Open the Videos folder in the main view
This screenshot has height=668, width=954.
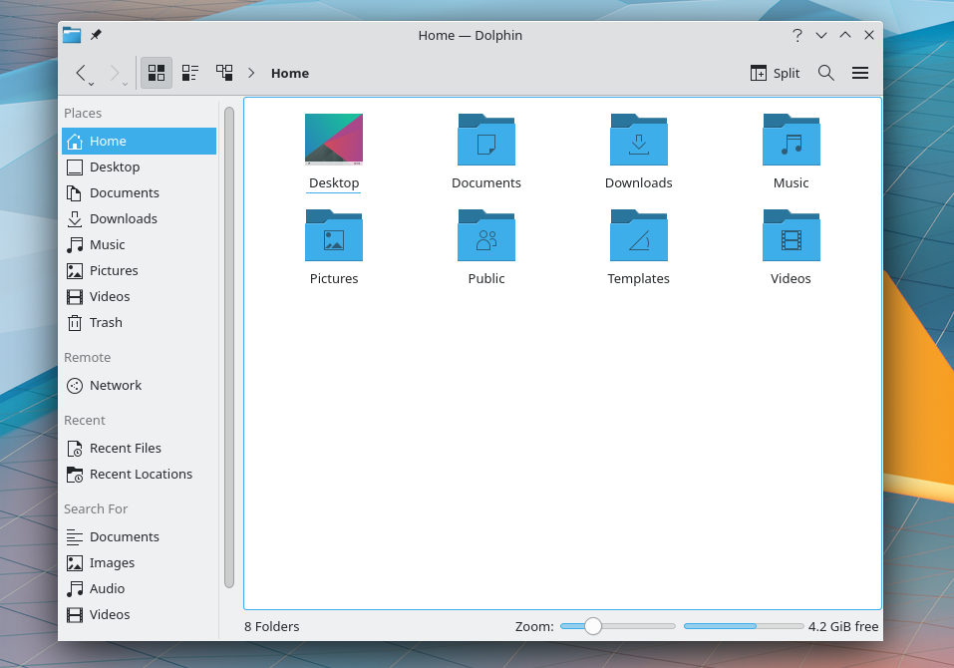click(791, 246)
